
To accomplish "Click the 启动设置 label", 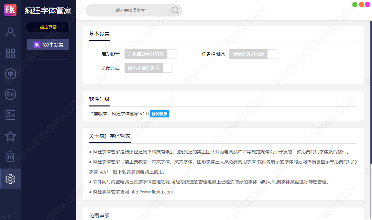I will 111,54.
